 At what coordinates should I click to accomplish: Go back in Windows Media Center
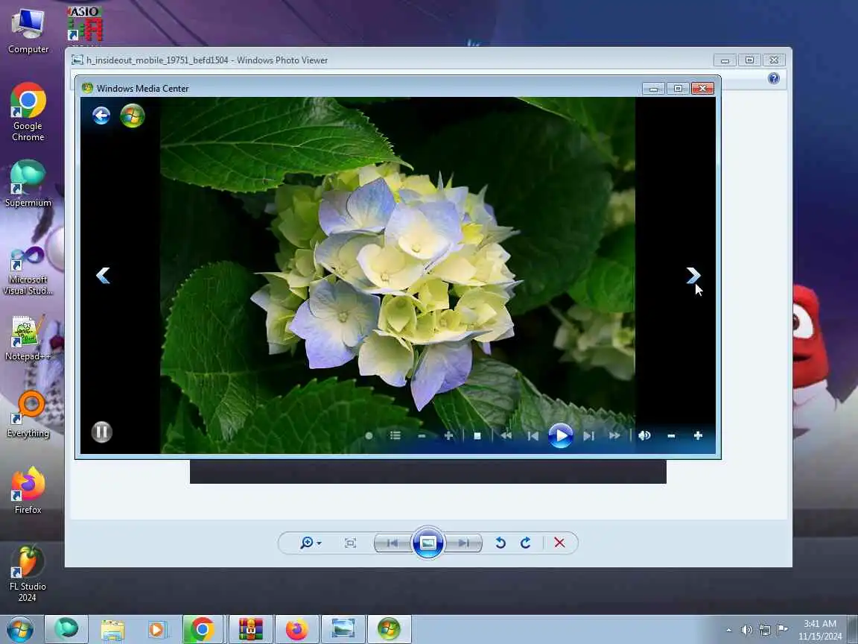(101, 116)
